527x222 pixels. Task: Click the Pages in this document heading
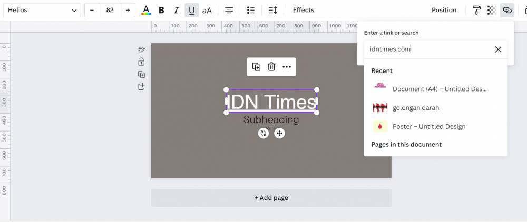click(x=406, y=145)
